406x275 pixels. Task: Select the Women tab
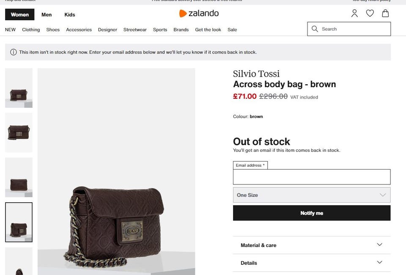coord(19,15)
